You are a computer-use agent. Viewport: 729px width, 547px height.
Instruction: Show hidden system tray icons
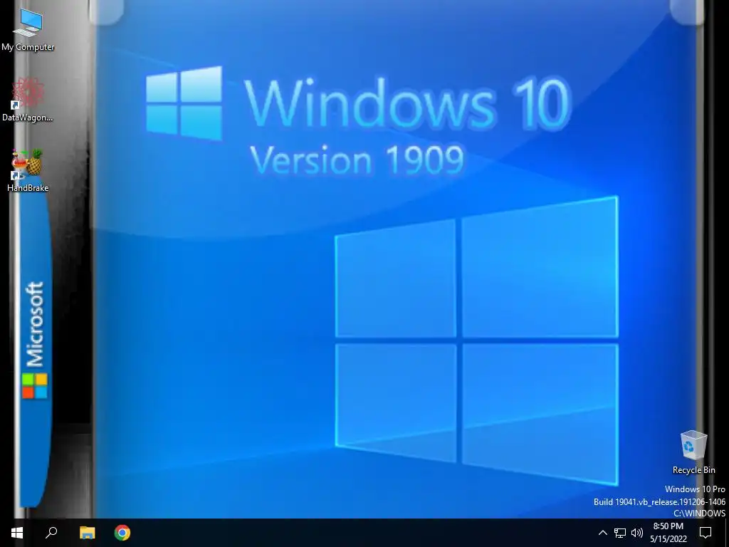pos(602,533)
